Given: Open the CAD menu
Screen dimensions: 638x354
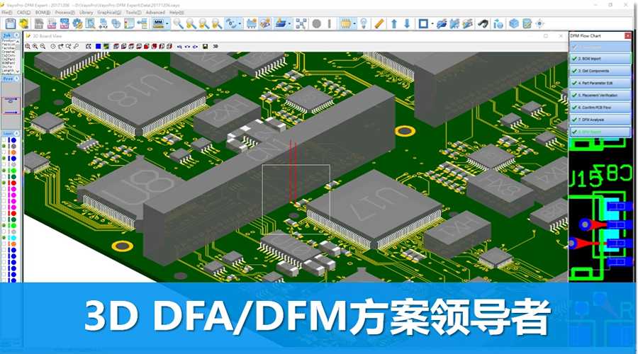Looking at the screenshot, I should click(23, 13).
